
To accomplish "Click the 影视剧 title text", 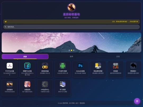I will 116,71.
